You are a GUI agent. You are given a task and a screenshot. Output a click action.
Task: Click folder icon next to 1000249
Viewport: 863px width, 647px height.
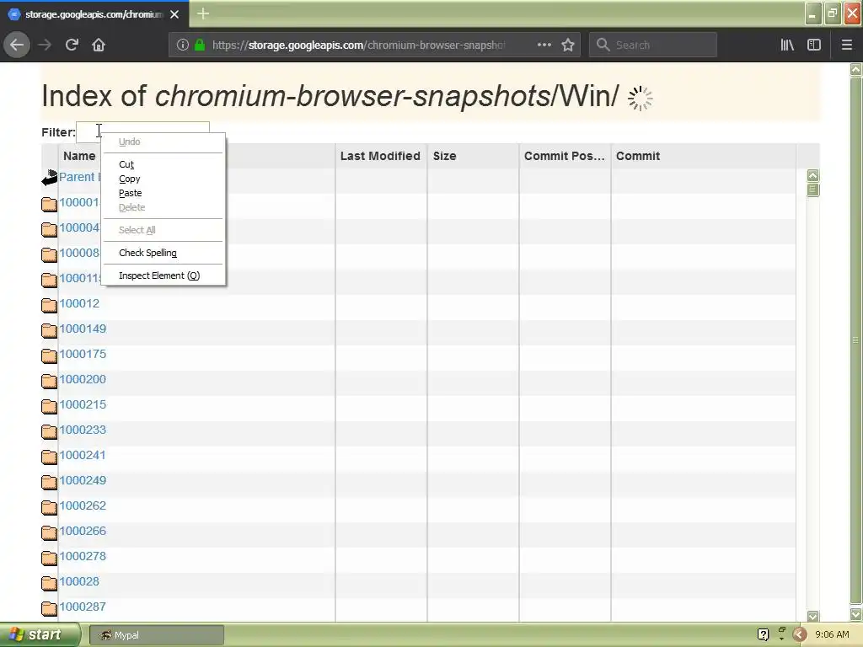(x=49, y=482)
